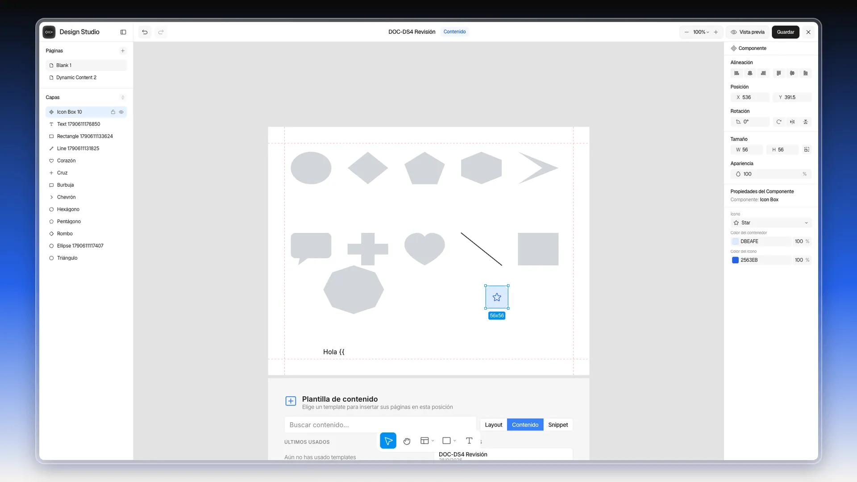857x482 pixels.
Task: Add a new page with plus icon
Action: [x=123, y=51]
